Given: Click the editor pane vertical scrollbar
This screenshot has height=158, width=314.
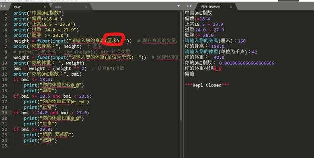Looking at the screenshot, I should [x=181, y=66].
